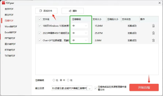The image size is (163, 96).
Task: Click the 压缩后大小 column header
Action: coord(113,19)
